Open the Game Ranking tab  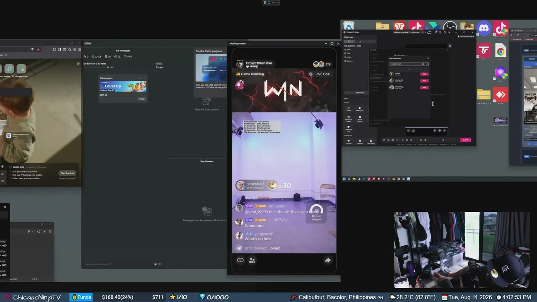tap(250, 74)
